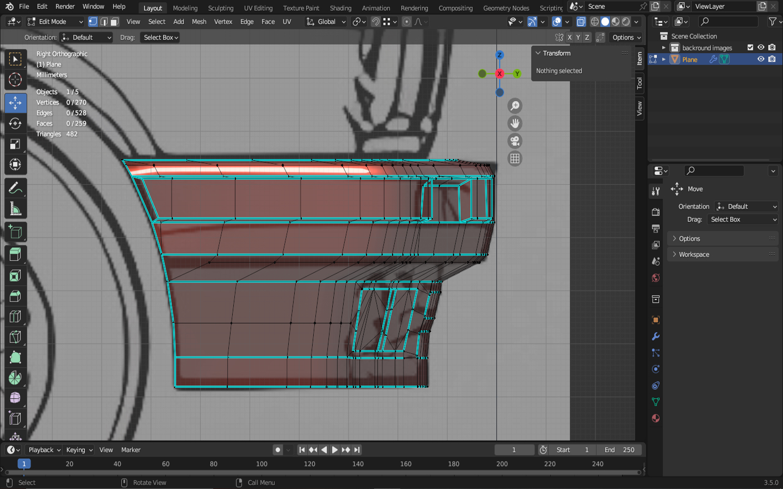Select the Scale tool
This screenshot has width=783, height=489.
coord(15,144)
